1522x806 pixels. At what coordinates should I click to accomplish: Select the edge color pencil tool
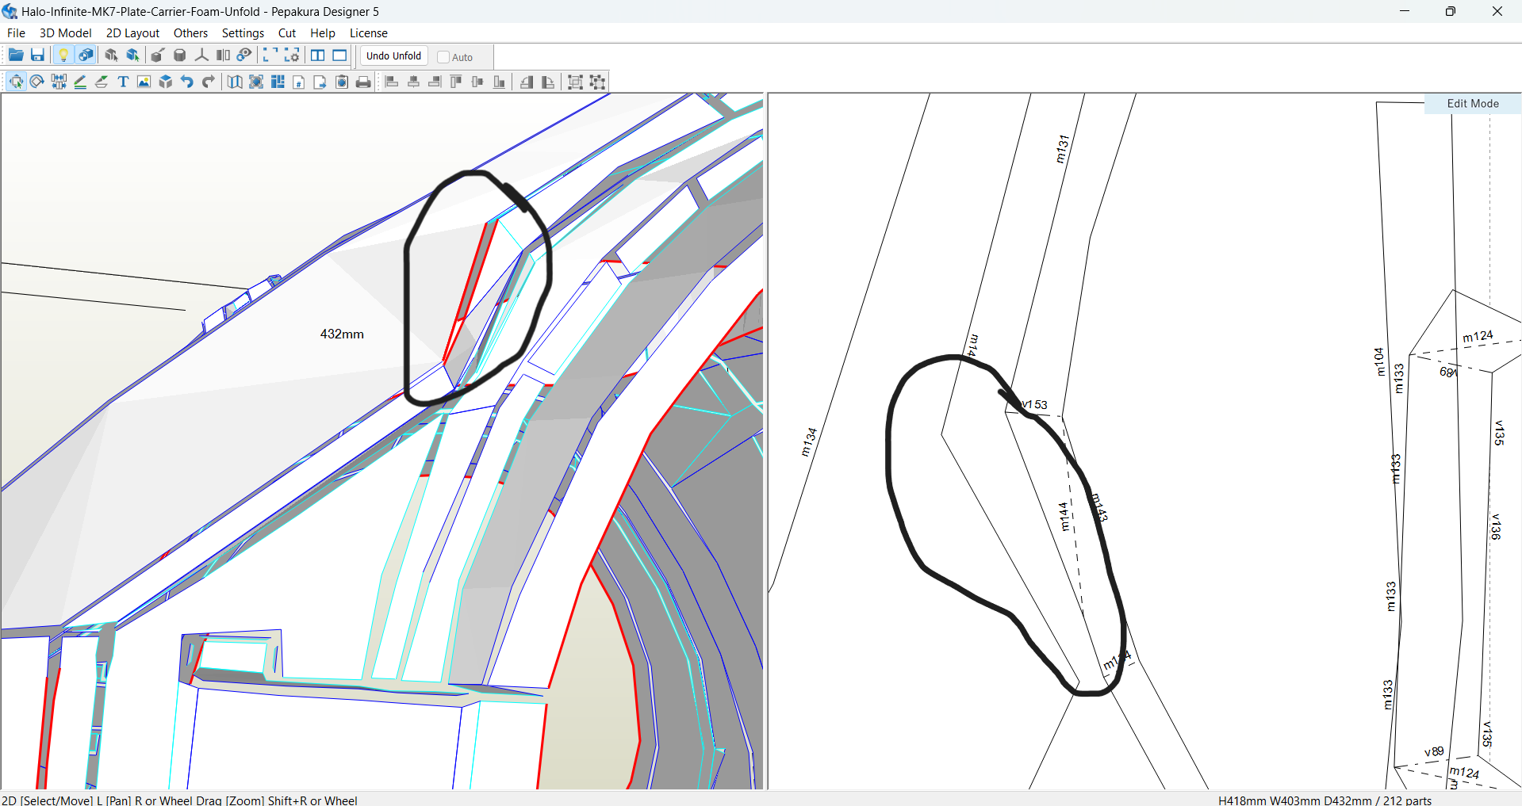point(80,82)
